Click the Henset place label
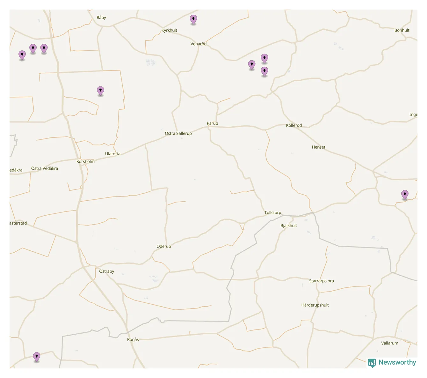 [x=318, y=147]
